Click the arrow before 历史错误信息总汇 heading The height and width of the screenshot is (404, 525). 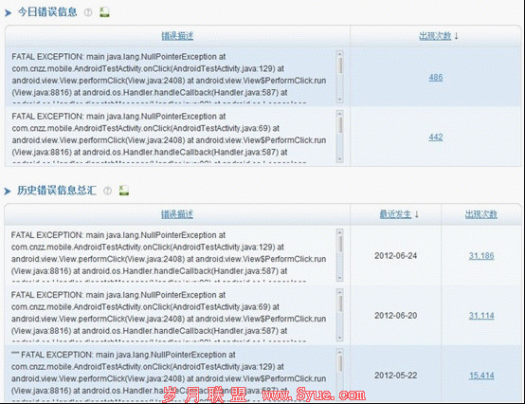click(8, 191)
